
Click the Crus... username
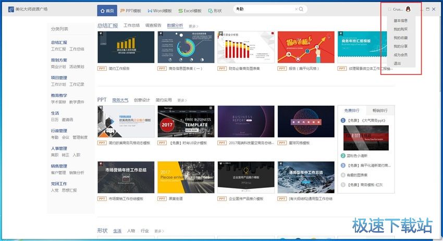(x=398, y=9)
